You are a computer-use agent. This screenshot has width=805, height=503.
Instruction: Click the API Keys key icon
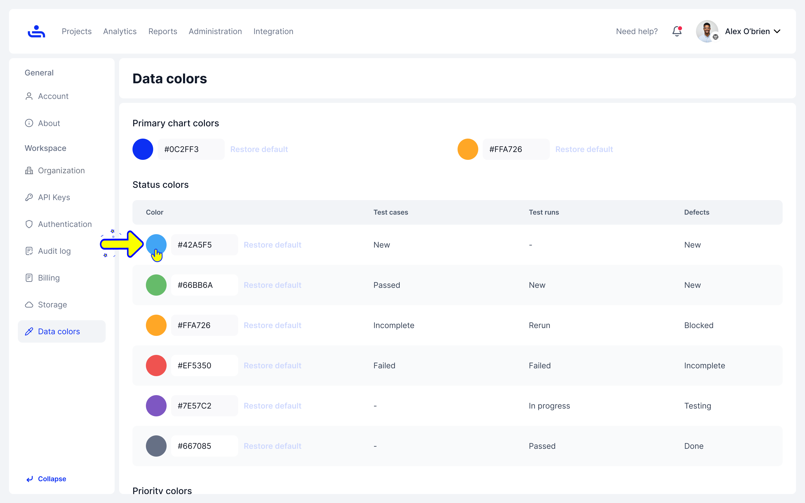[x=29, y=197]
